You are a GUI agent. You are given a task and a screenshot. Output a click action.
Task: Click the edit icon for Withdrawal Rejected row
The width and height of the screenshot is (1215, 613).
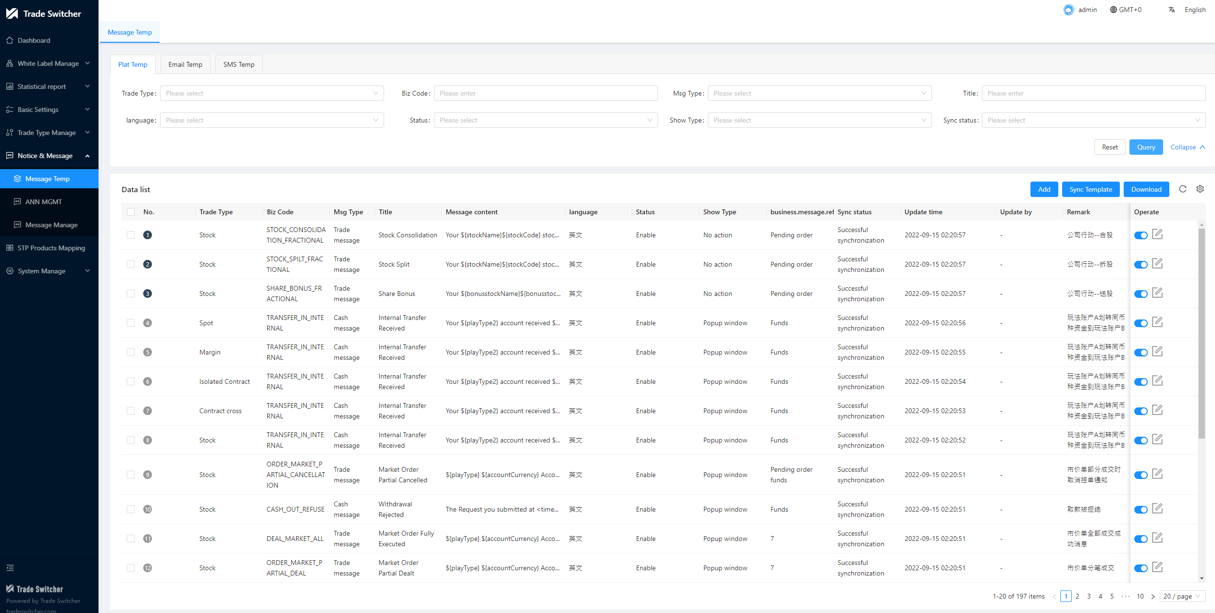pos(1157,509)
